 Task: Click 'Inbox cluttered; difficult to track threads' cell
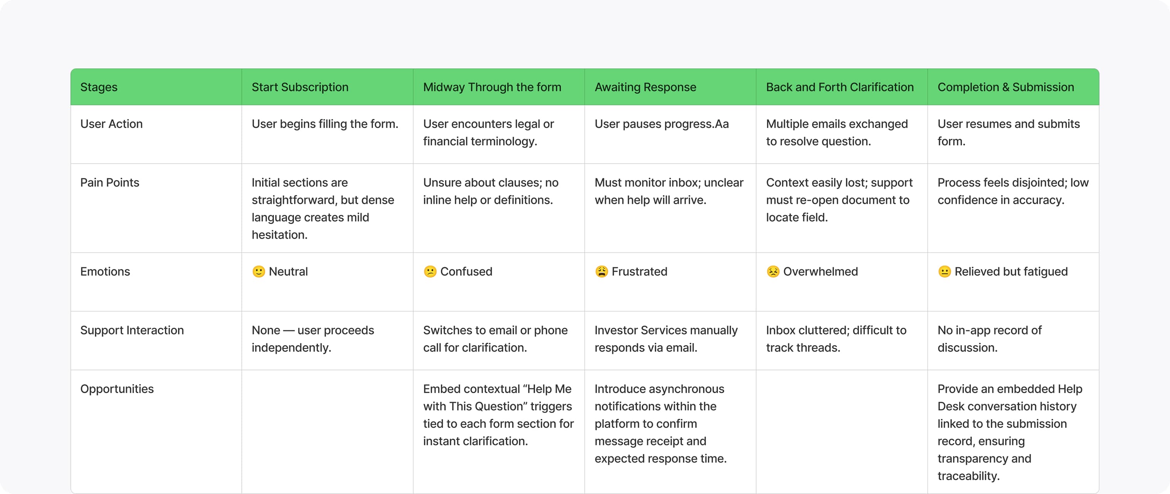[842, 340]
